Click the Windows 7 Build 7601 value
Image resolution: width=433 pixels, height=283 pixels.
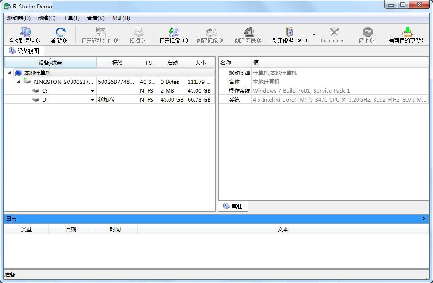[301, 90]
